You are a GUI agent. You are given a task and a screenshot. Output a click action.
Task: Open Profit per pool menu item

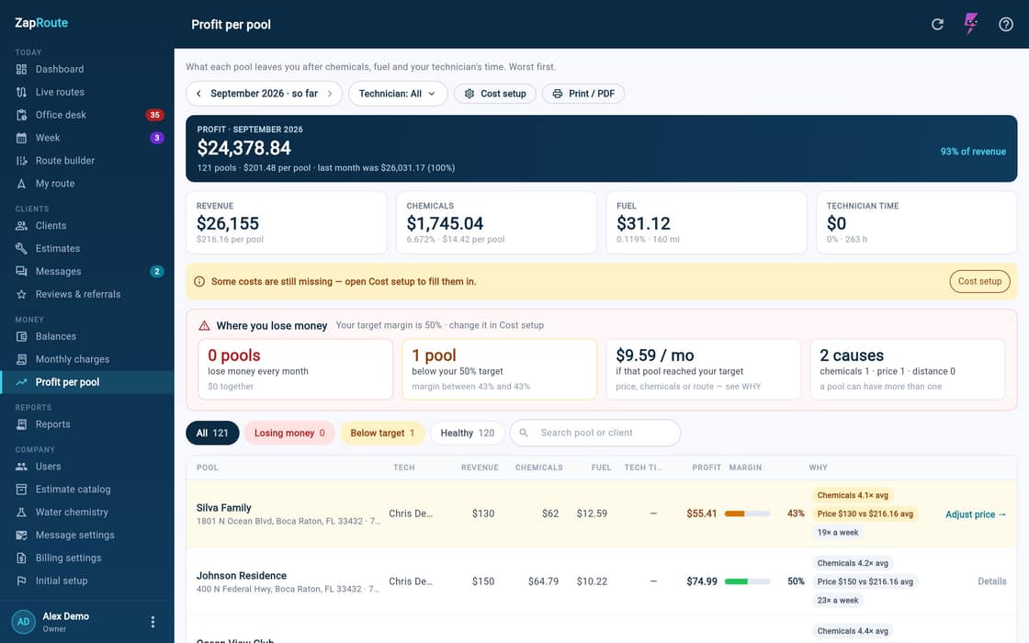click(87, 382)
